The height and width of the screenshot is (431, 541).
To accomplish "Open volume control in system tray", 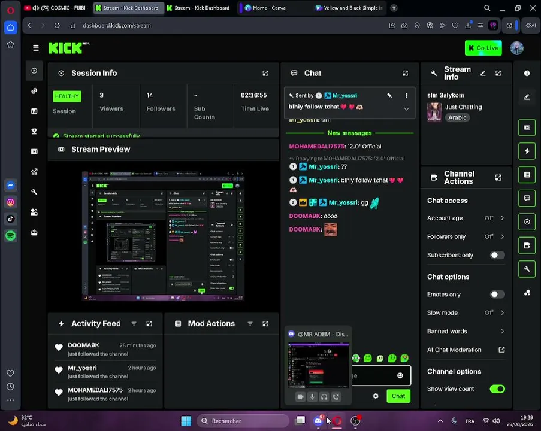I will (496, 421).
